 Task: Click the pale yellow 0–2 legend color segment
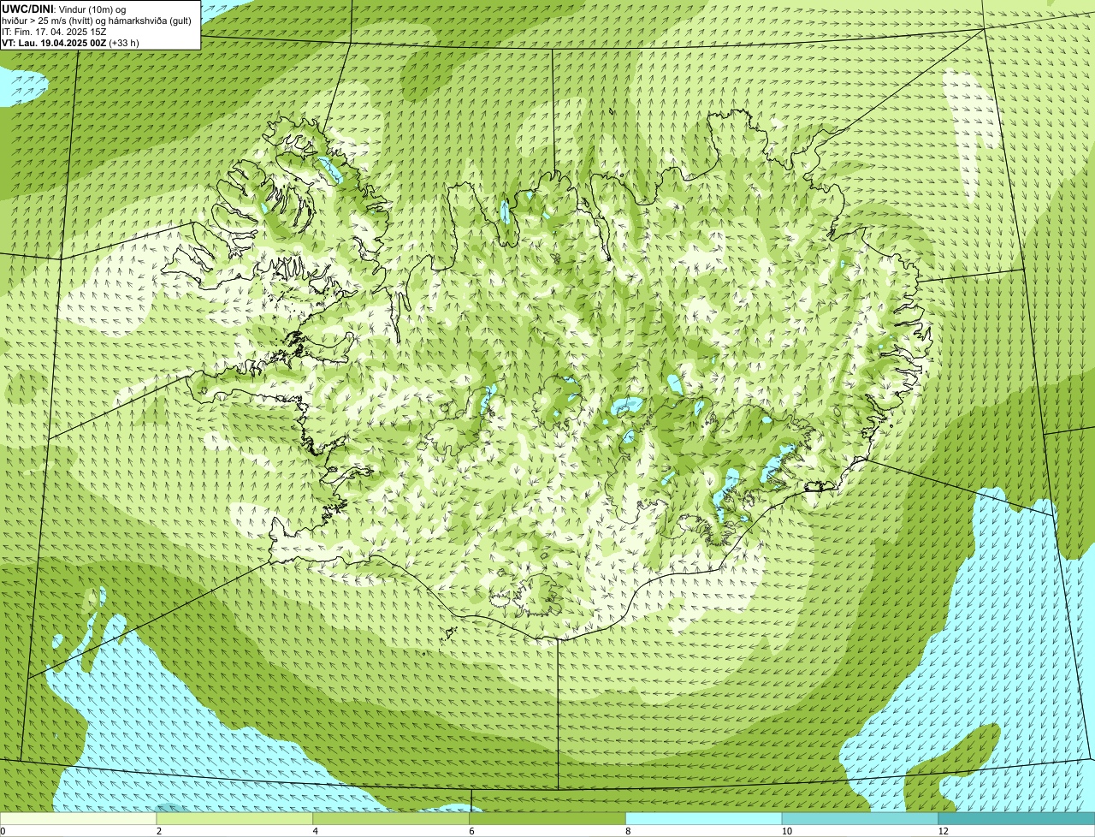pos(79,818)
